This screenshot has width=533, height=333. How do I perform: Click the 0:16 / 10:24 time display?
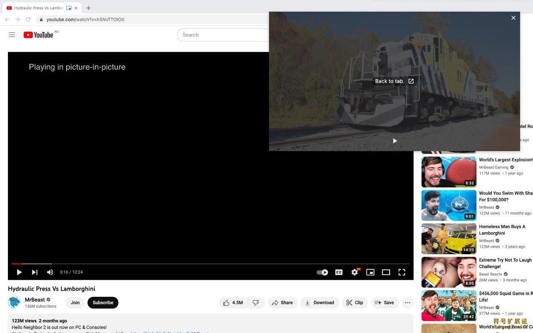click(71, 272)
